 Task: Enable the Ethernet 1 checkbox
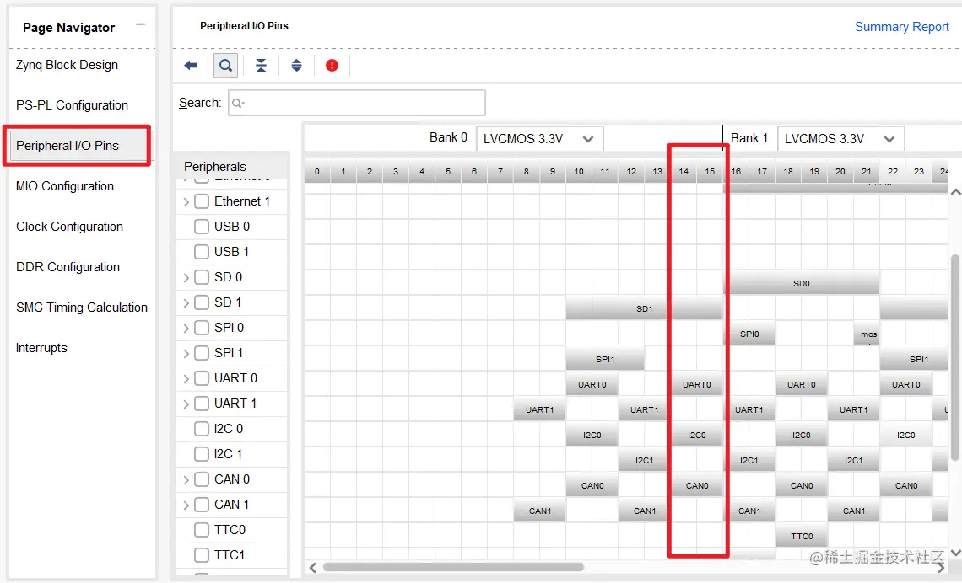click(x=202, y=201)
